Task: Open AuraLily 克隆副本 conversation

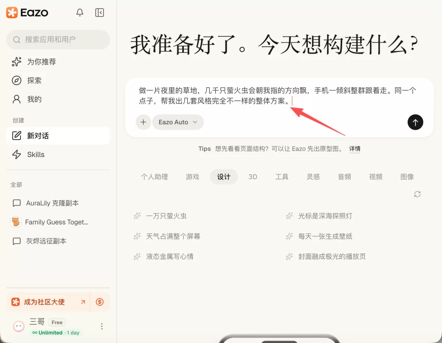Action: 58,203
